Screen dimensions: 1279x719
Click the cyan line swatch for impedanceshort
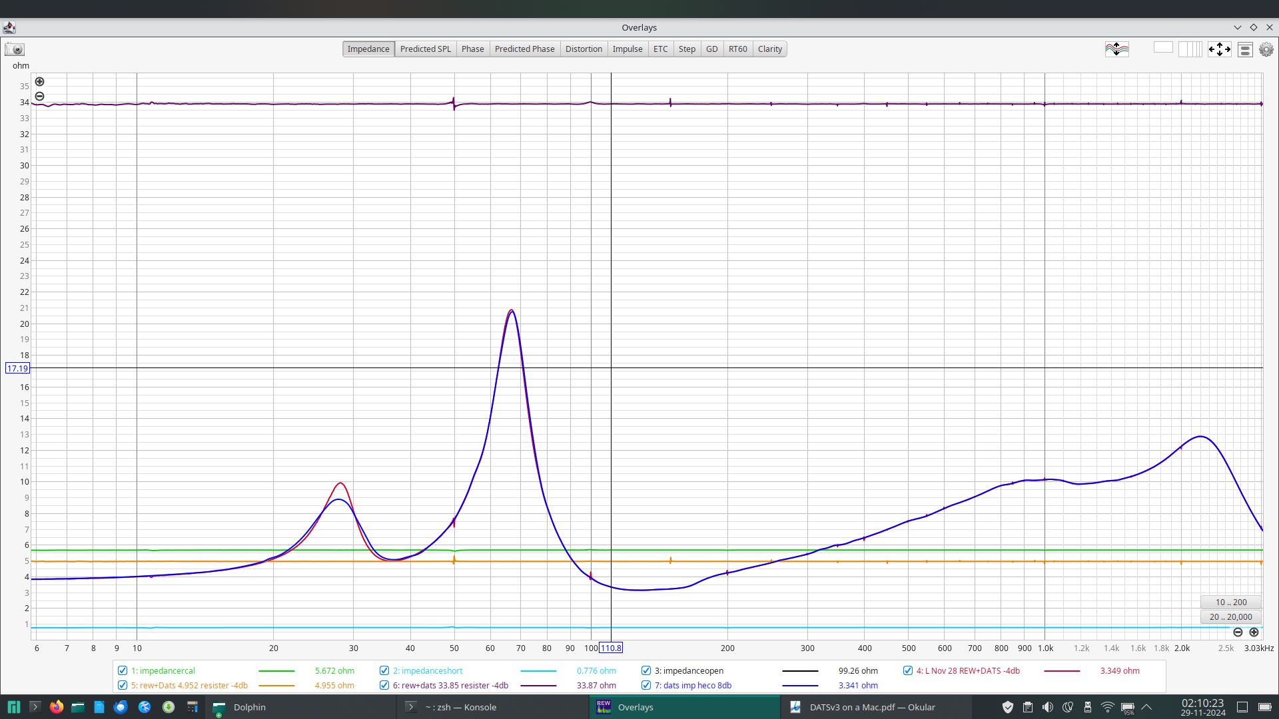click(538, 671)
